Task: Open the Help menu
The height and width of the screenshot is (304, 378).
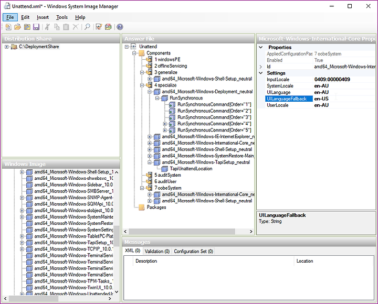Action: click(x=80, y=17)
